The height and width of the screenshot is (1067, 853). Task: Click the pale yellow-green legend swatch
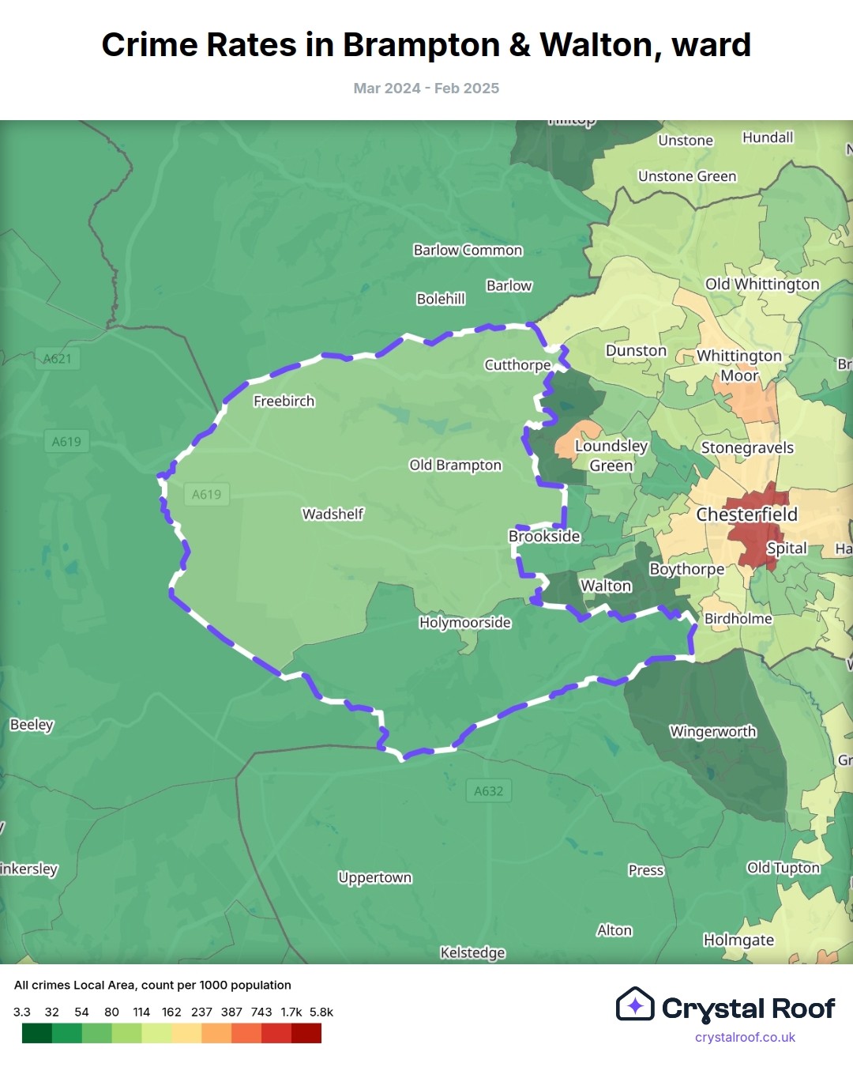pyautogui.click(x=156, y=1033)
